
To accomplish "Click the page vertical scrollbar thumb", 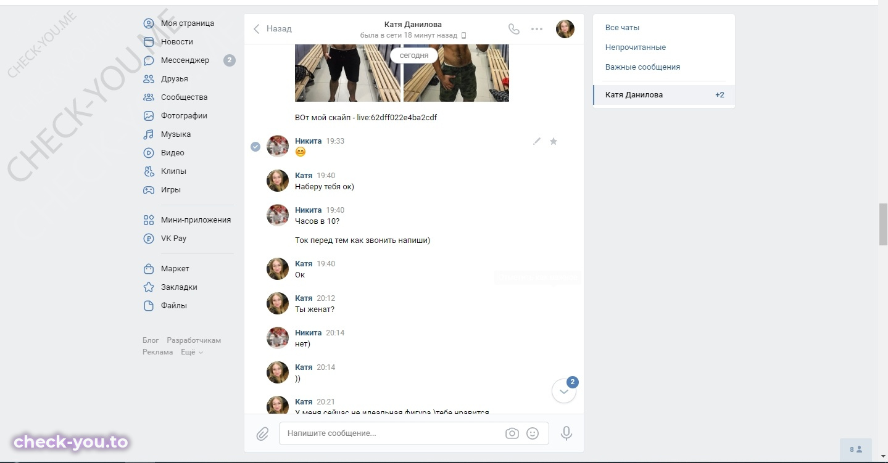I will pyautogui.click(x=883, y=224).
